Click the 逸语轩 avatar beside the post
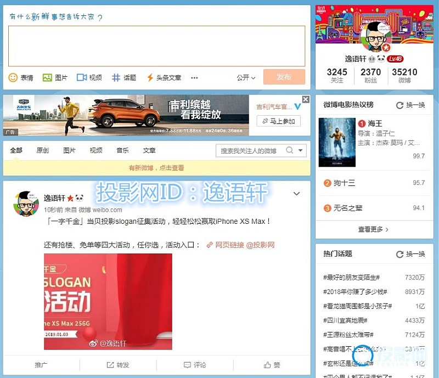 (x=26, y=204)
